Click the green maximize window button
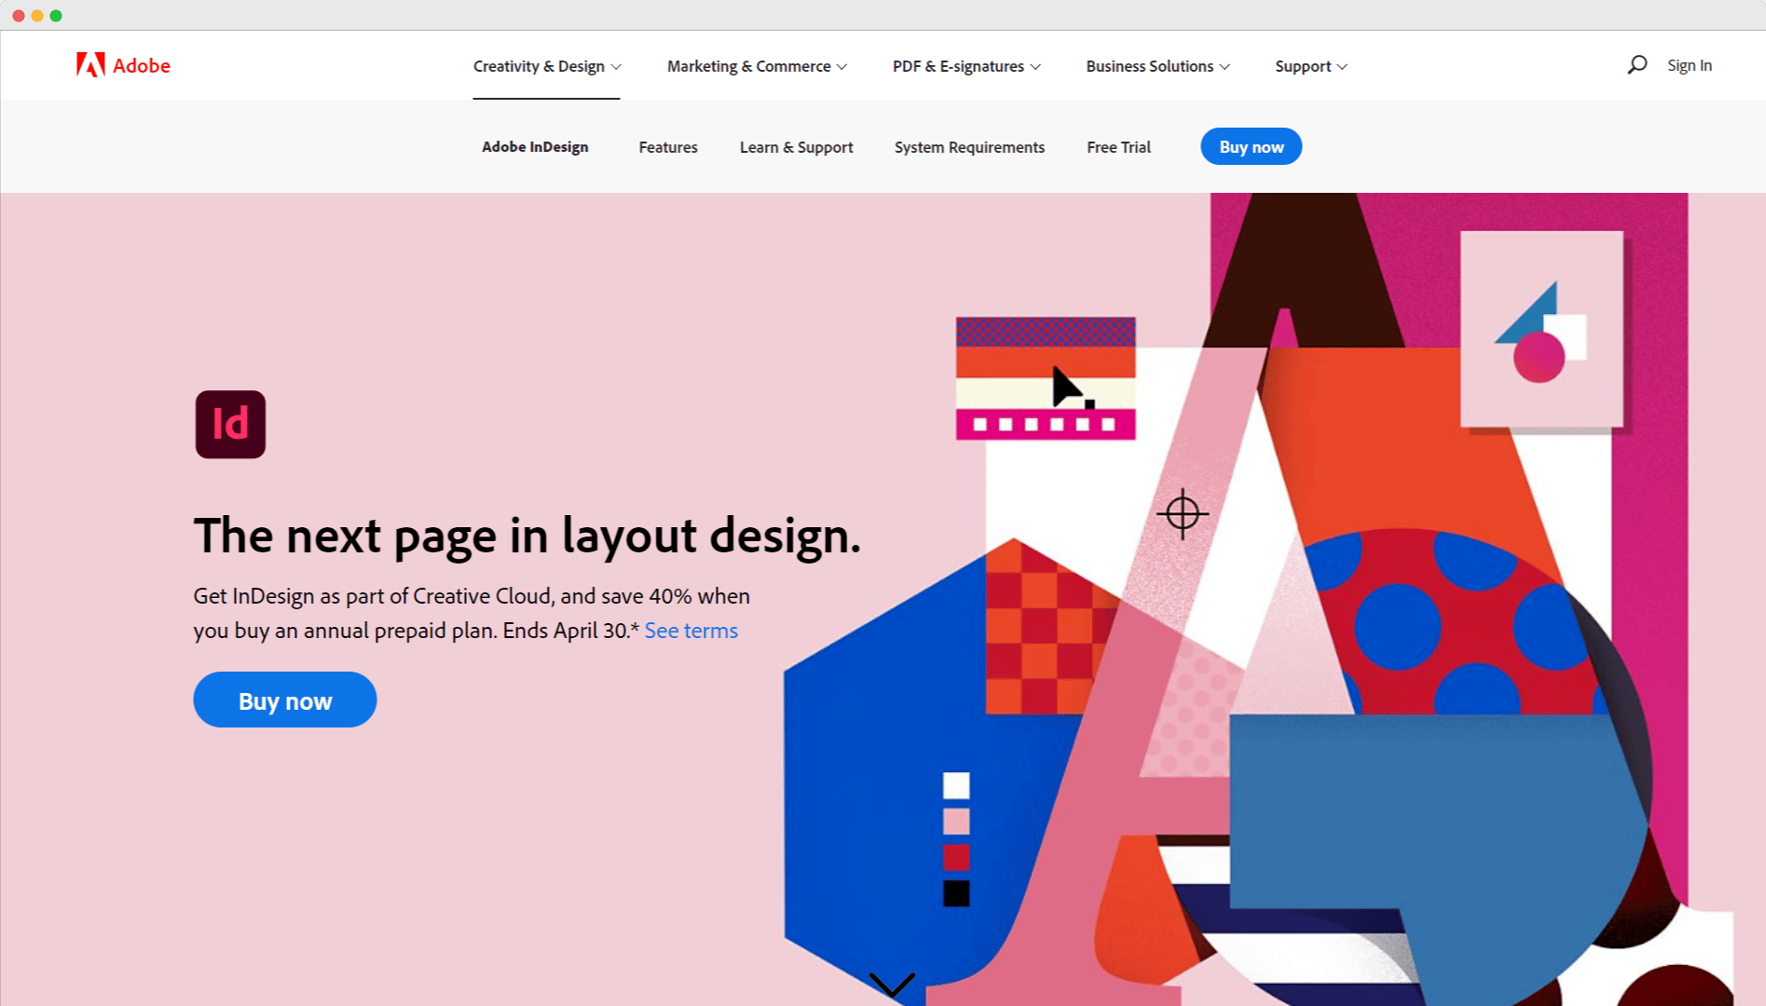The height and width of the screenshot is (1006, 1766). [x=56, y=16]
